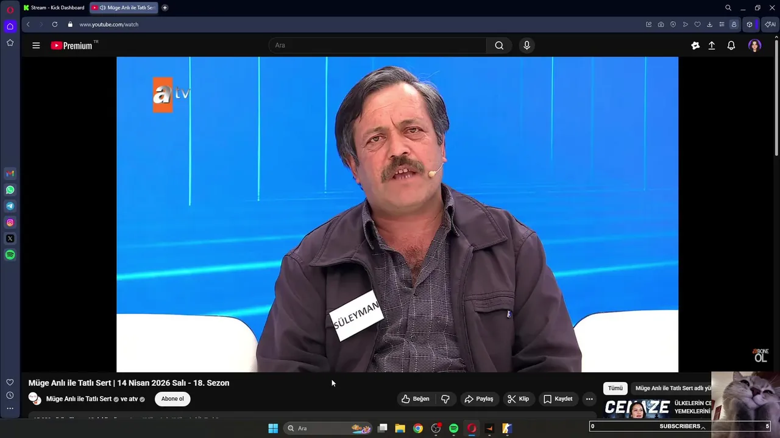
Task: Submit search with magnifier button
Action: tap(499, 46)
